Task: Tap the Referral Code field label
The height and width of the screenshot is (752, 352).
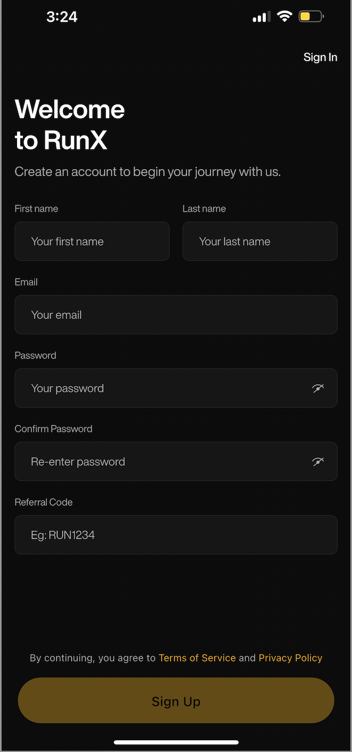Action: pyautogui.click(x=44, y=502)
